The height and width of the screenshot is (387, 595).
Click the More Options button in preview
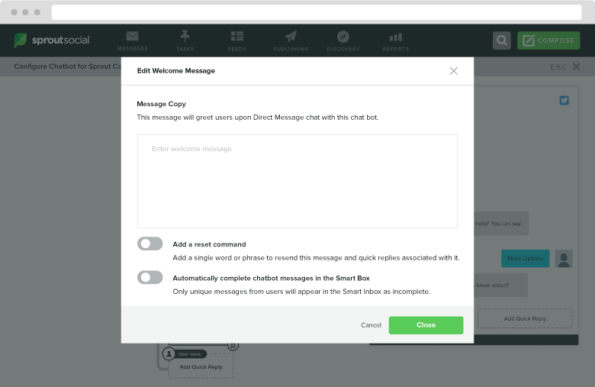[525, 258]
